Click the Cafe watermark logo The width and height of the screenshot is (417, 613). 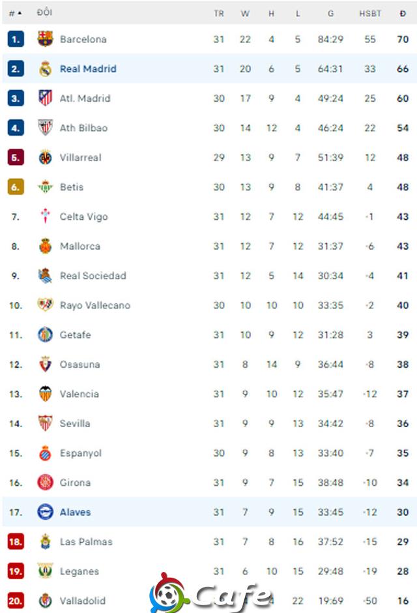(209, 593)
